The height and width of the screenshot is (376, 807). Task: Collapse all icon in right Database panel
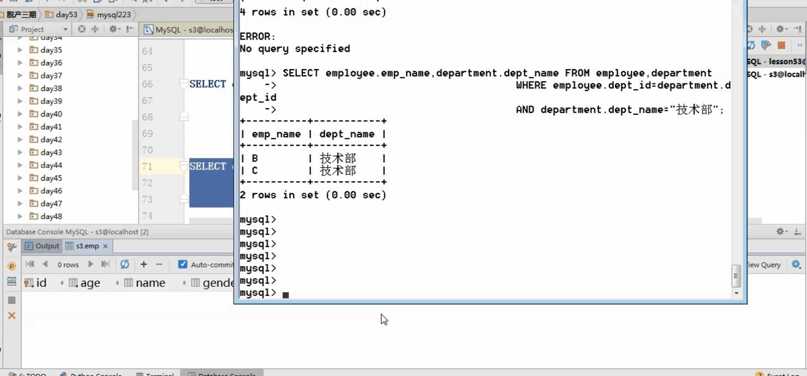tap(762, 29)
